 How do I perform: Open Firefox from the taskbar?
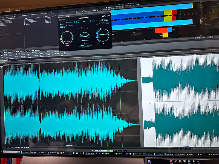[x=42, y=153]
